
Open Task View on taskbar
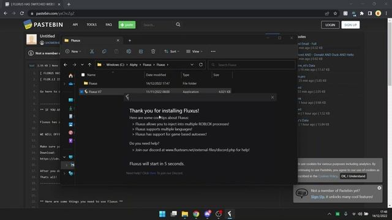point(173,214)
